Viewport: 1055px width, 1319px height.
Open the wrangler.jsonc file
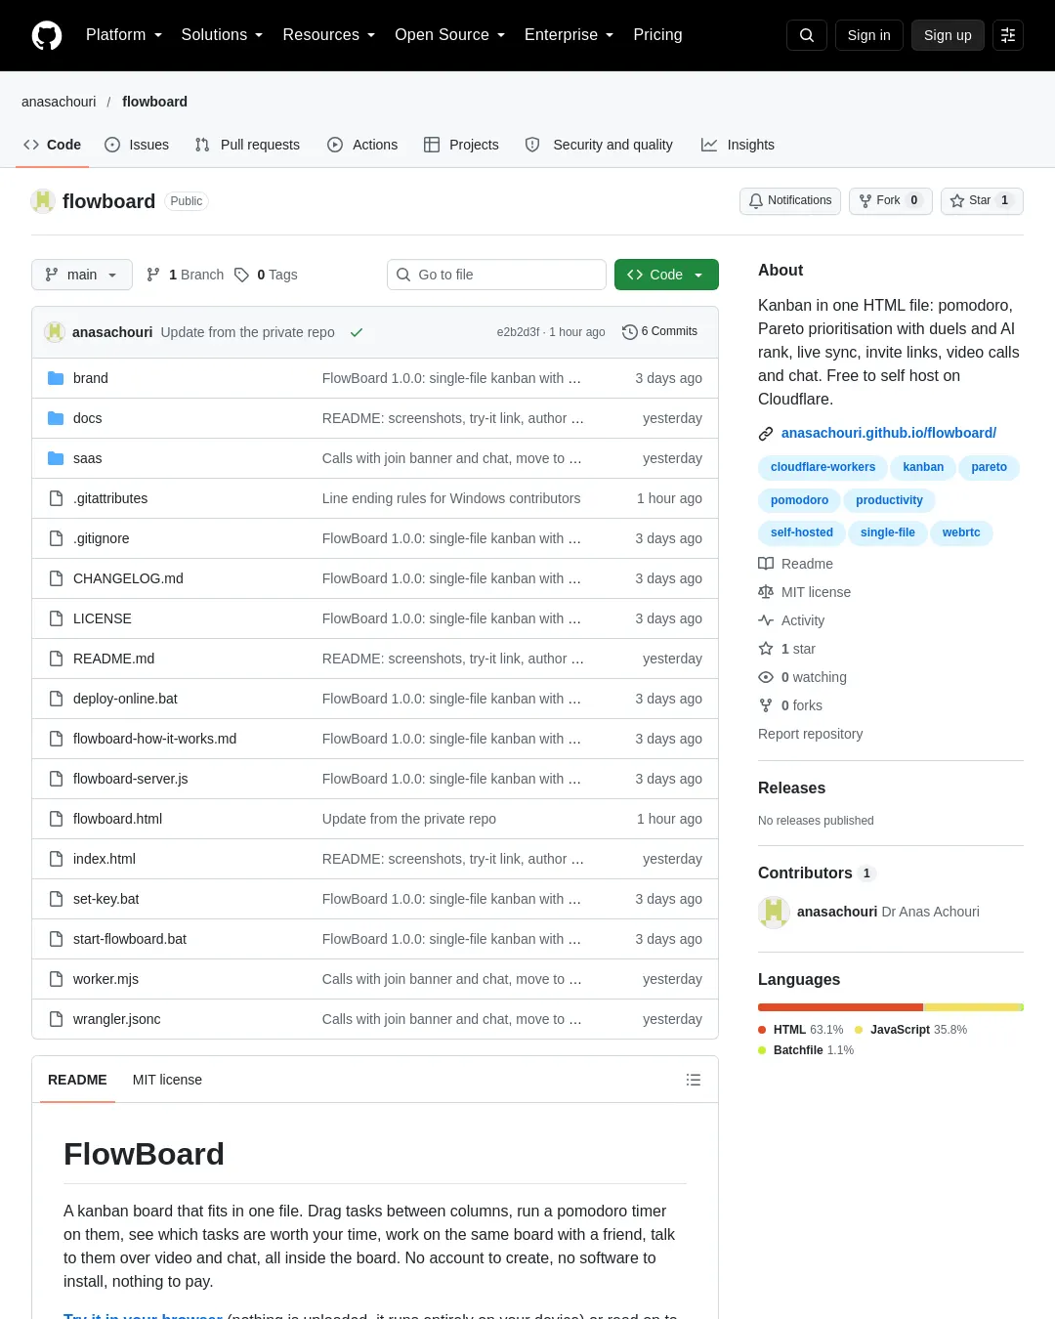click(x=116, y=1019)
